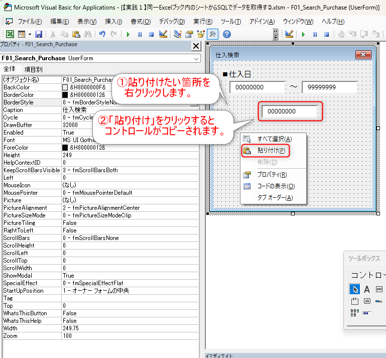
Task: Click the BorderColor black color swatch
Action: tap(65, 95)
